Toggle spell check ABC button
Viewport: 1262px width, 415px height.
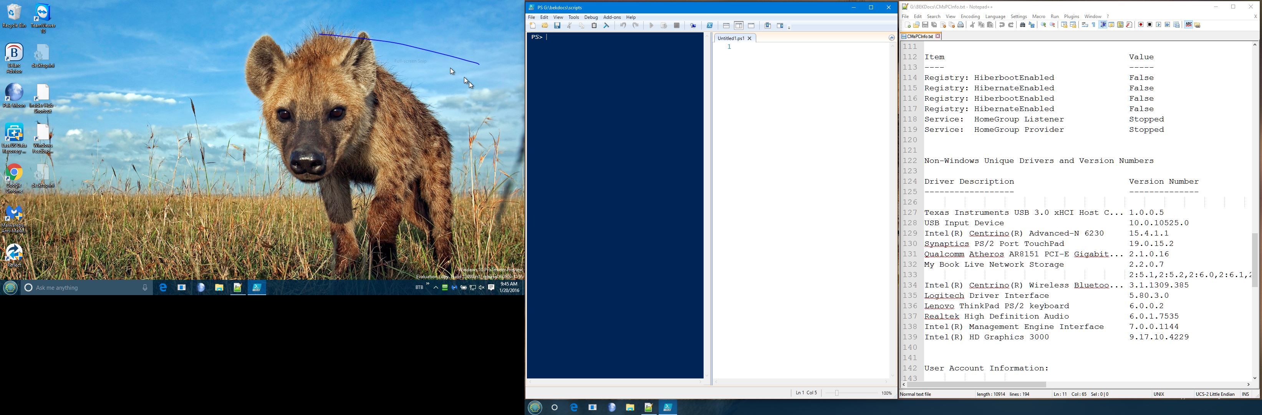[x=1189, y=25]
